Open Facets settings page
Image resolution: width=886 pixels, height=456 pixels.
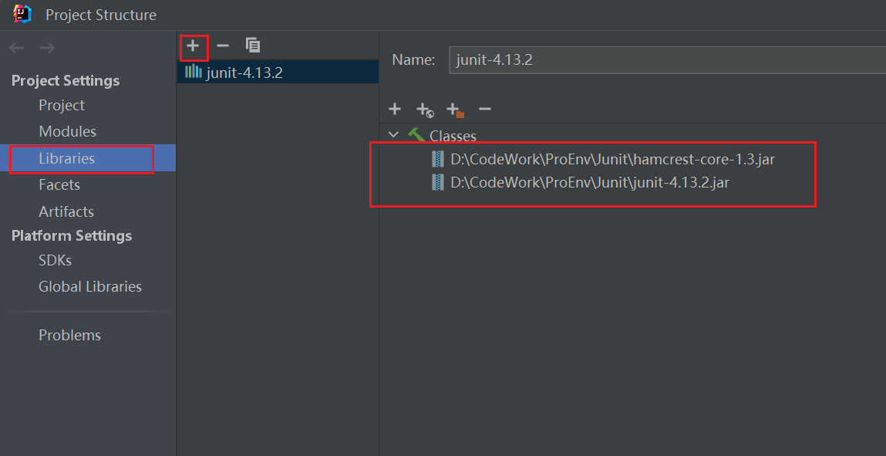coord(59,184)
